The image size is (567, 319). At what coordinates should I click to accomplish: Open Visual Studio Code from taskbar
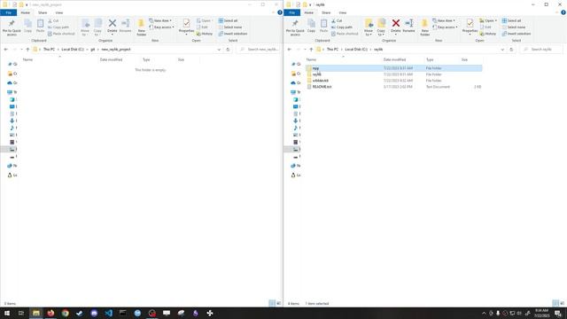point(108,313)
